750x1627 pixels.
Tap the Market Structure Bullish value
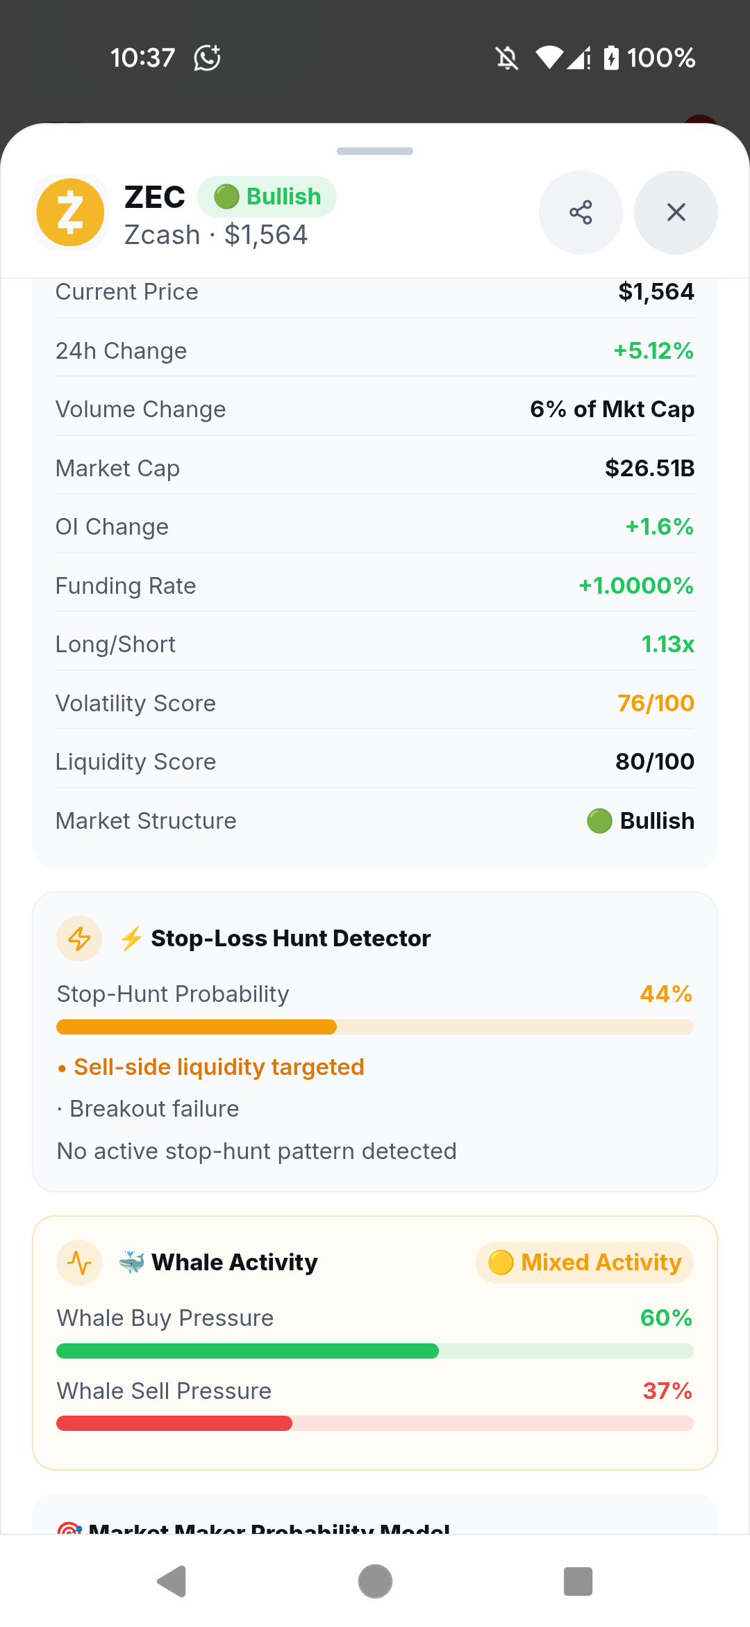point(640,820)
